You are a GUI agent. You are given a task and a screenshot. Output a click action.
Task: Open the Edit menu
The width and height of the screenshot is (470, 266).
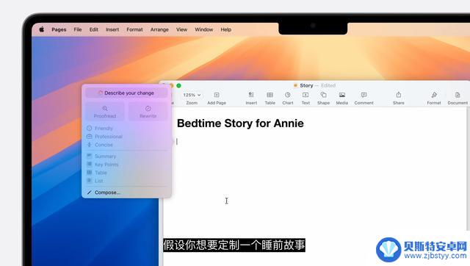click(93, 29)
